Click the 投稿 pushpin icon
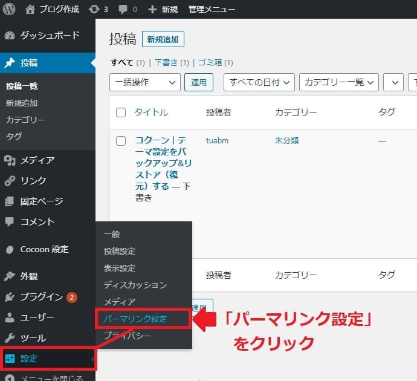The height and width of the screenshot is (381, 417). click(10, 63)
